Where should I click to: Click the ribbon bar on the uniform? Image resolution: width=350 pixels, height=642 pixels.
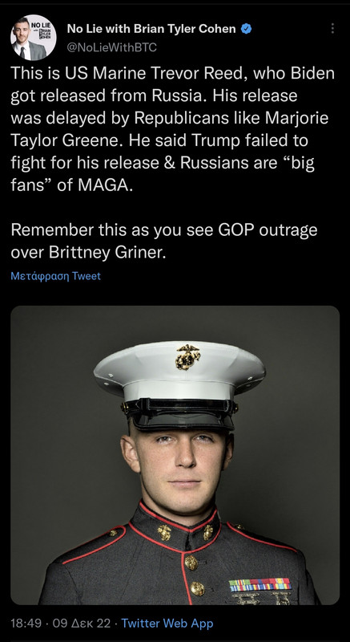point(259,585)
